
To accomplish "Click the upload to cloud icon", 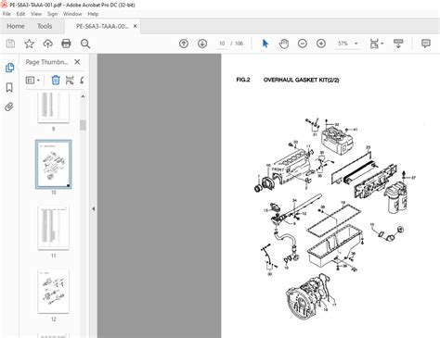I will 47,44.
